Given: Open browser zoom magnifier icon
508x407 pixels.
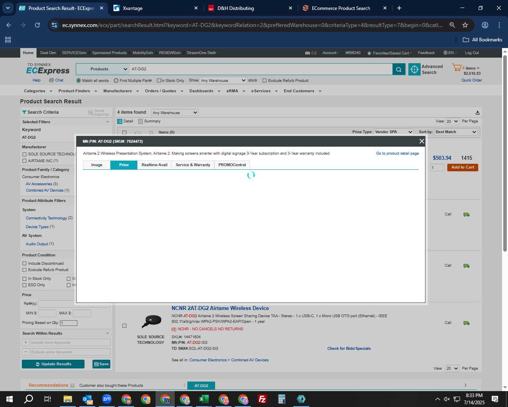Looking at the screenshot, I should pos(452,25).
